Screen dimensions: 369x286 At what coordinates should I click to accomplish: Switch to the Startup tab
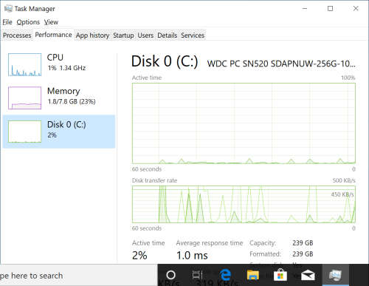pos(123,35)
